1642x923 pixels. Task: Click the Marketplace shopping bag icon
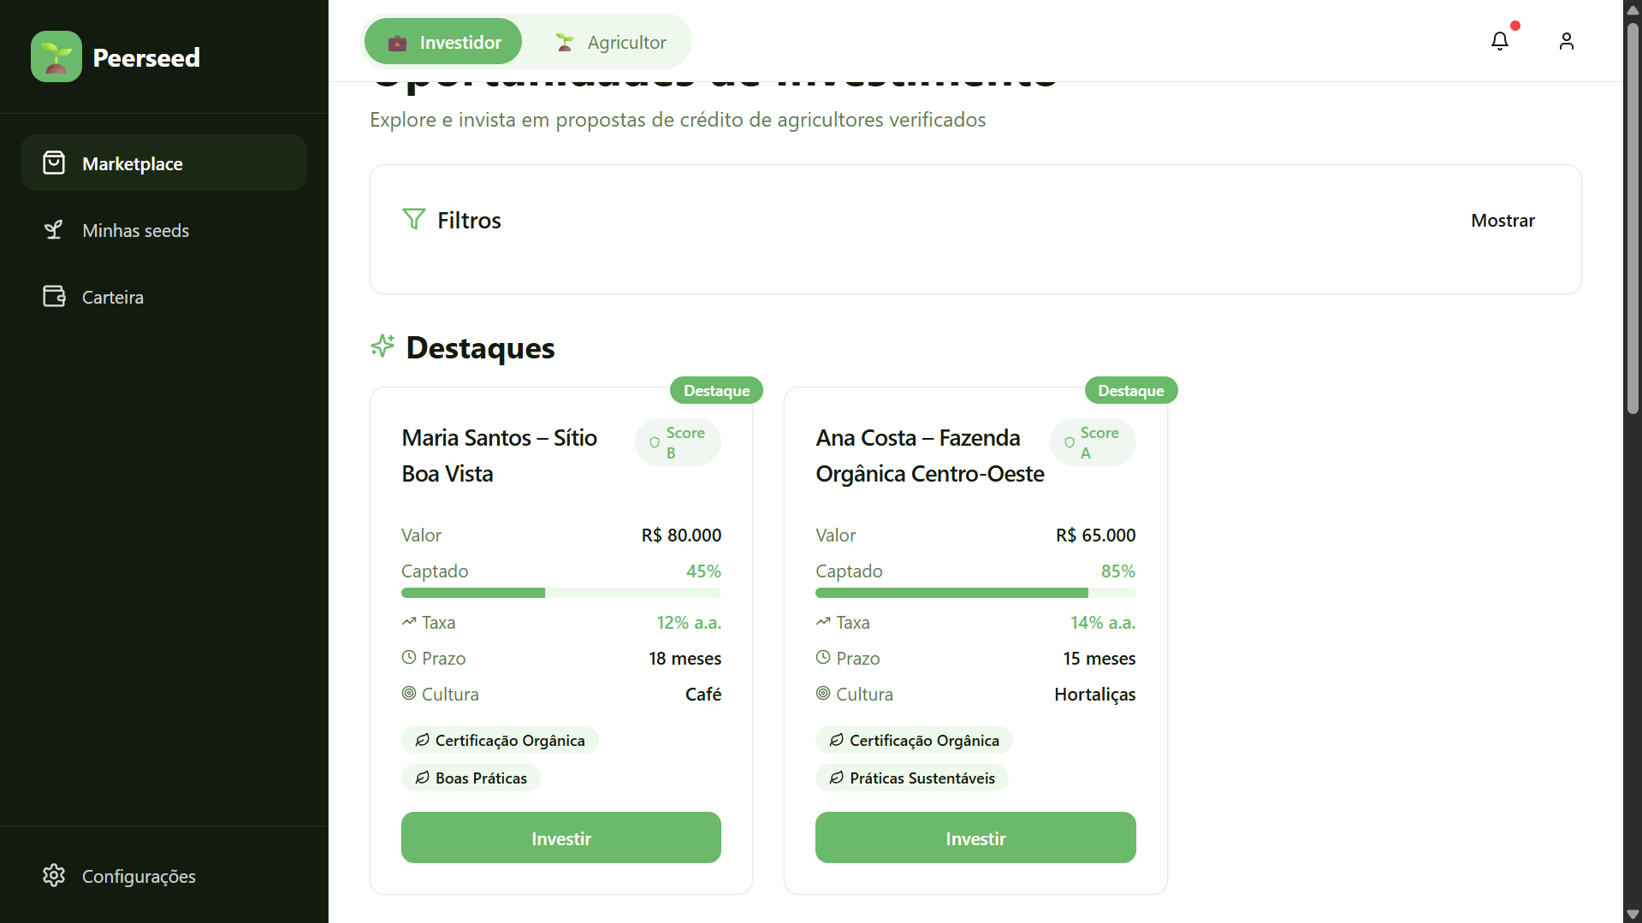[54, 163]
